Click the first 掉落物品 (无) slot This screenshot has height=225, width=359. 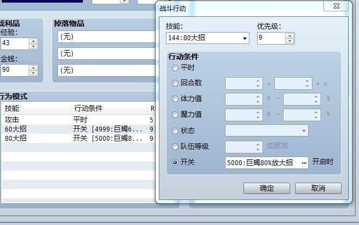click(106, 37)
